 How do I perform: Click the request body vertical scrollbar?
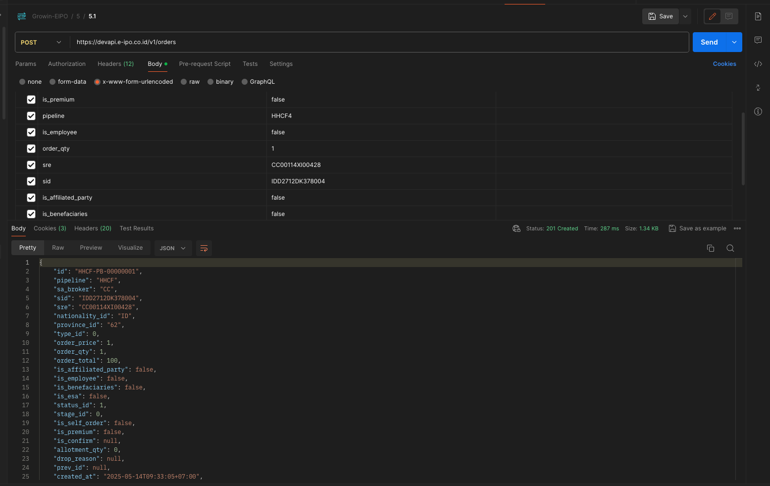(x=743, y=149)
